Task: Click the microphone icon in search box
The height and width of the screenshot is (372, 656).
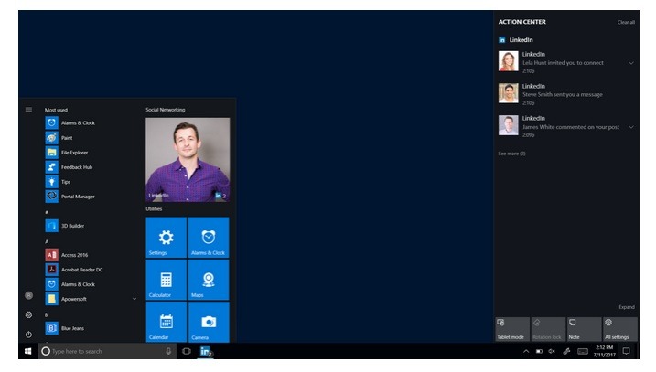Action: (x=168, y=351)
